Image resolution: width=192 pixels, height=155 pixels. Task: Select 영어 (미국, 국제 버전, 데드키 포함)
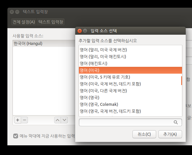pyautogui.click(x=130, y=84)
